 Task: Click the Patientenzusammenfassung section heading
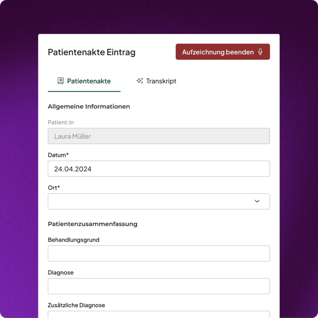point(93,224)
